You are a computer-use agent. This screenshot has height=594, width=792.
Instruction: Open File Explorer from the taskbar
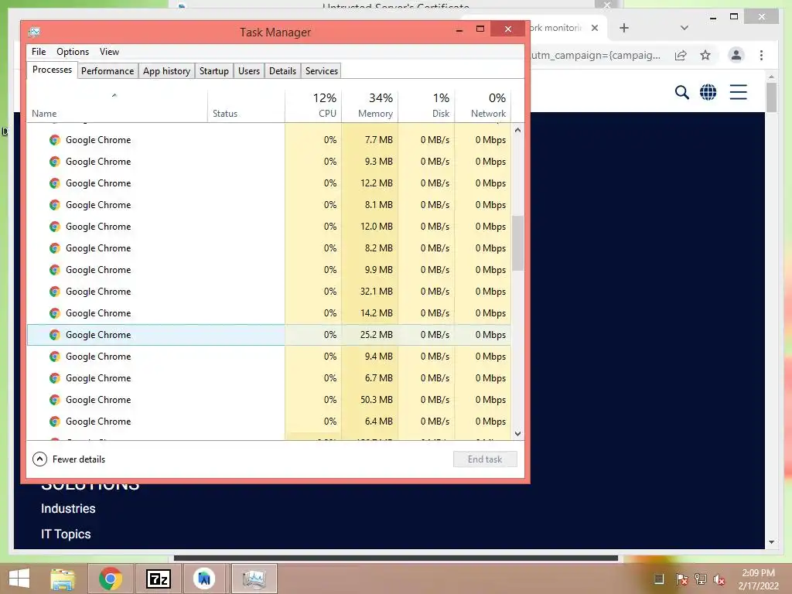click(x=63, y=579)
